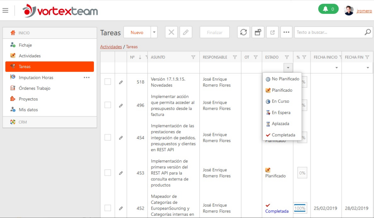Viewport: 374px width, 218px height.
Task: Open Órdenes Trabajo in the sidebar
Action: (x=35, y=88)
